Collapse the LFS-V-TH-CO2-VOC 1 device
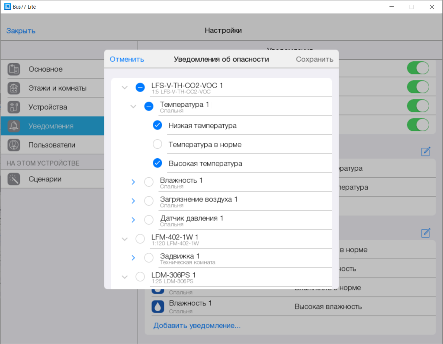This screenshot has height=344, width=443. click(125, 87)
